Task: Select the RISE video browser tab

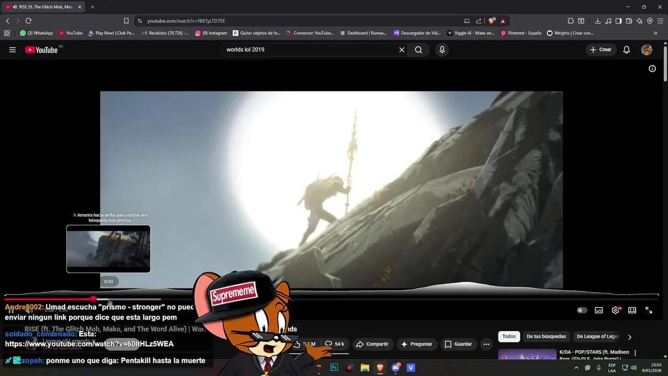Action: [43, 7]
